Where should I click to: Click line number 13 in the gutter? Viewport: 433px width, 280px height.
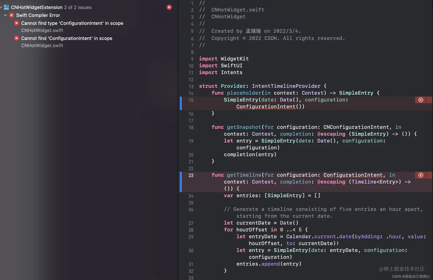pos(191,86)
